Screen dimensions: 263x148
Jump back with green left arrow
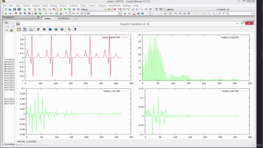pyautogui.click(x=6, y=14)
